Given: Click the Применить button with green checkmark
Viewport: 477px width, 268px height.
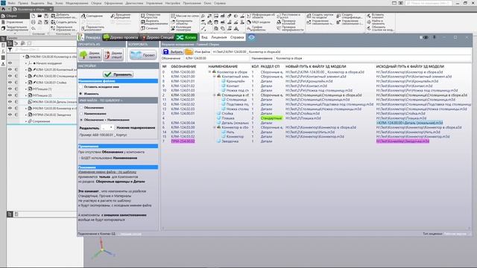Looking at the screenshot, I should coord(118,74).
